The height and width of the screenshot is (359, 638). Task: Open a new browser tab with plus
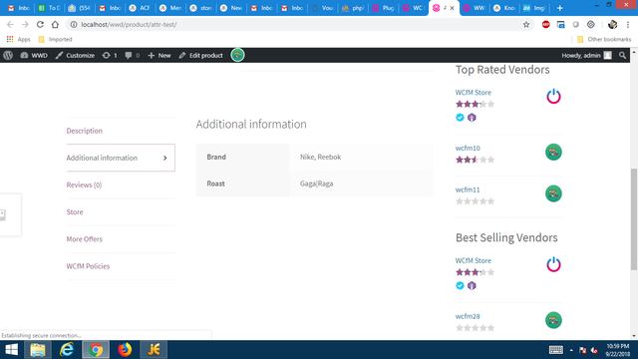(560, 8)
